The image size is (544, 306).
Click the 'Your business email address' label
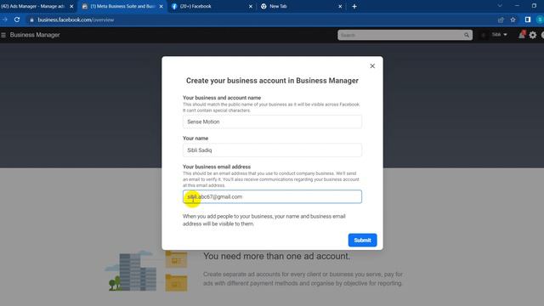(217, 167)
